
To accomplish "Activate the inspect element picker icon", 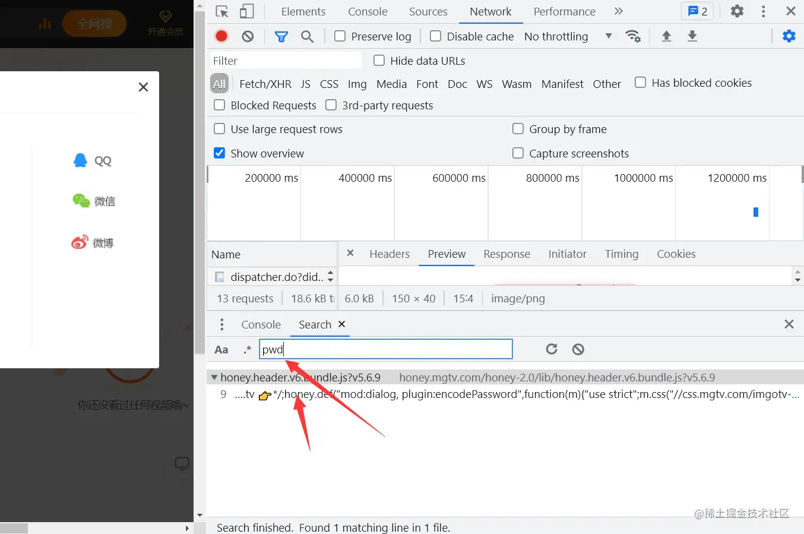I will coord(222,11).
